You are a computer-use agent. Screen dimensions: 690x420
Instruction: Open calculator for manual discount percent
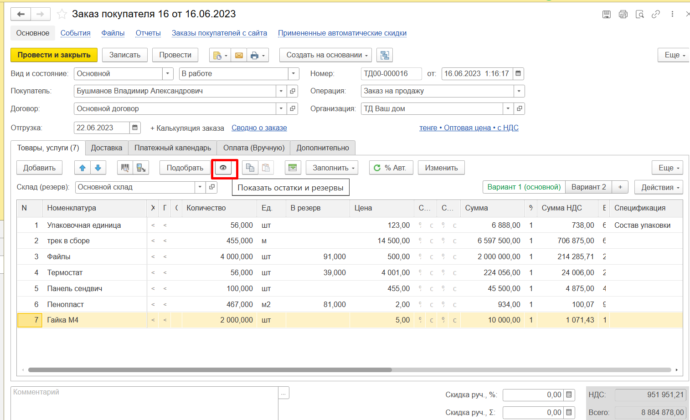tap(569, 395)
